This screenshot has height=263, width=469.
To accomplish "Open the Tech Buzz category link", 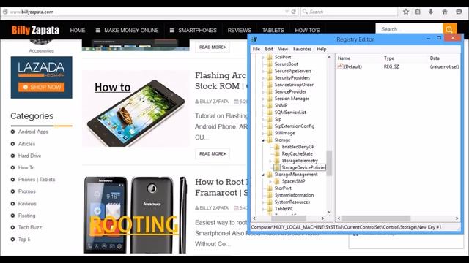I will click(30, 227).
